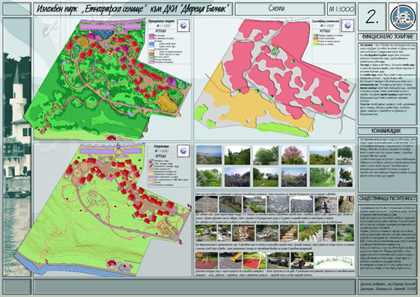Click the compass icon beside the Комуникации legend
420x297 pixels.
pyautogui.click(x=183, y=151)
